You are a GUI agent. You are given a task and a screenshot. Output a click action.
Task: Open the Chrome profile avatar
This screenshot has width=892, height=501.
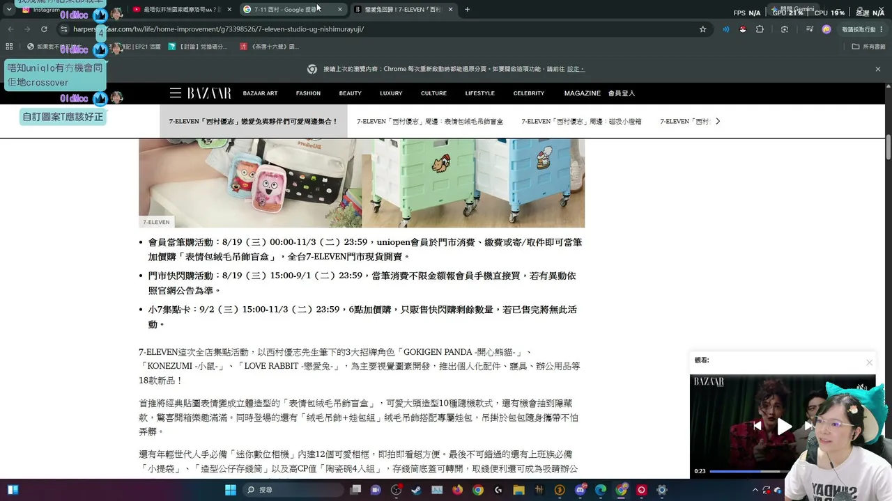(x=826, y=29)
